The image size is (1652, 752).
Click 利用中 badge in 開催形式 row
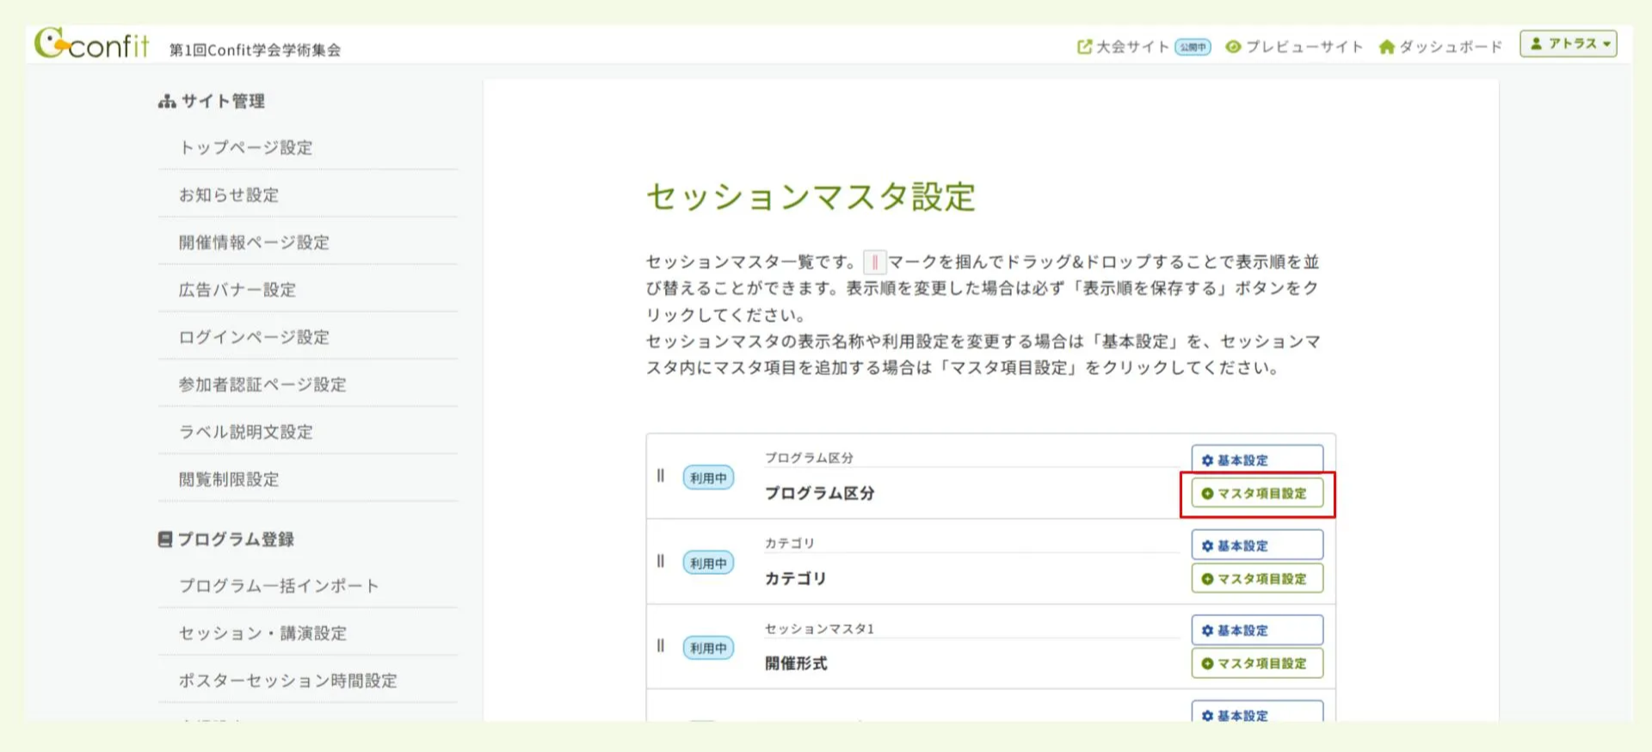pyautogui.click(x=708, y=648)
